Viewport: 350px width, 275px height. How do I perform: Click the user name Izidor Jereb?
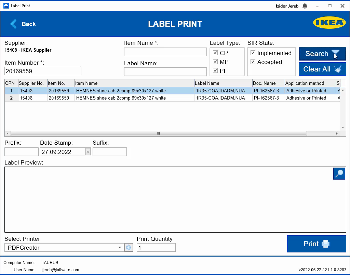pyautogui.click(x=287, y=6)
